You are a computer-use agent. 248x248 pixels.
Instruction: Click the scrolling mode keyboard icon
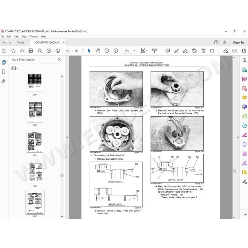point(154,51)
